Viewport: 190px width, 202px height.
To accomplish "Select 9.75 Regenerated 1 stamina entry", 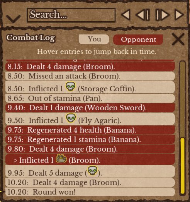I will [90, 139].
